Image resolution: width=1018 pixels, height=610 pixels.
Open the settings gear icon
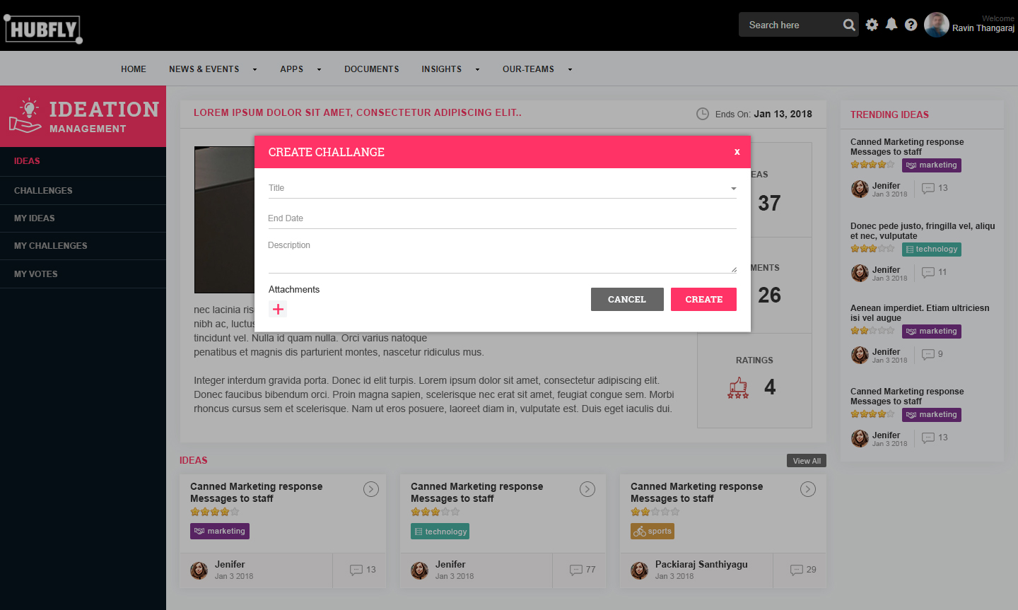click(872, 25)
